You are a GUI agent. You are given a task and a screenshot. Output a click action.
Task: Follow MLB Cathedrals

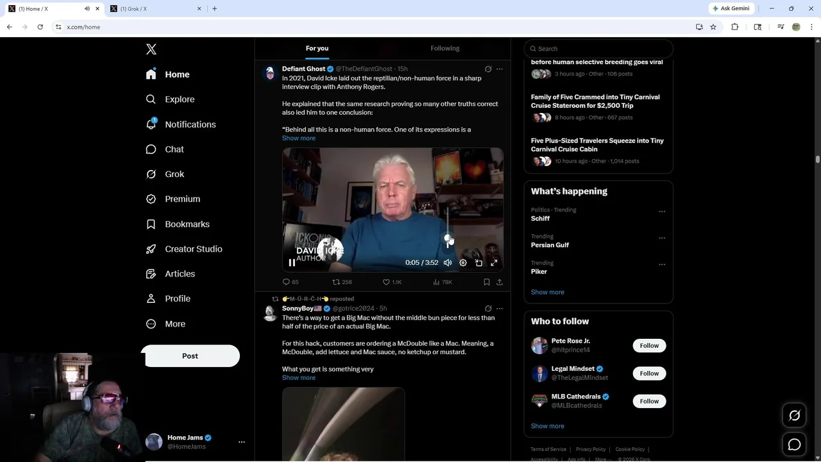649,401
